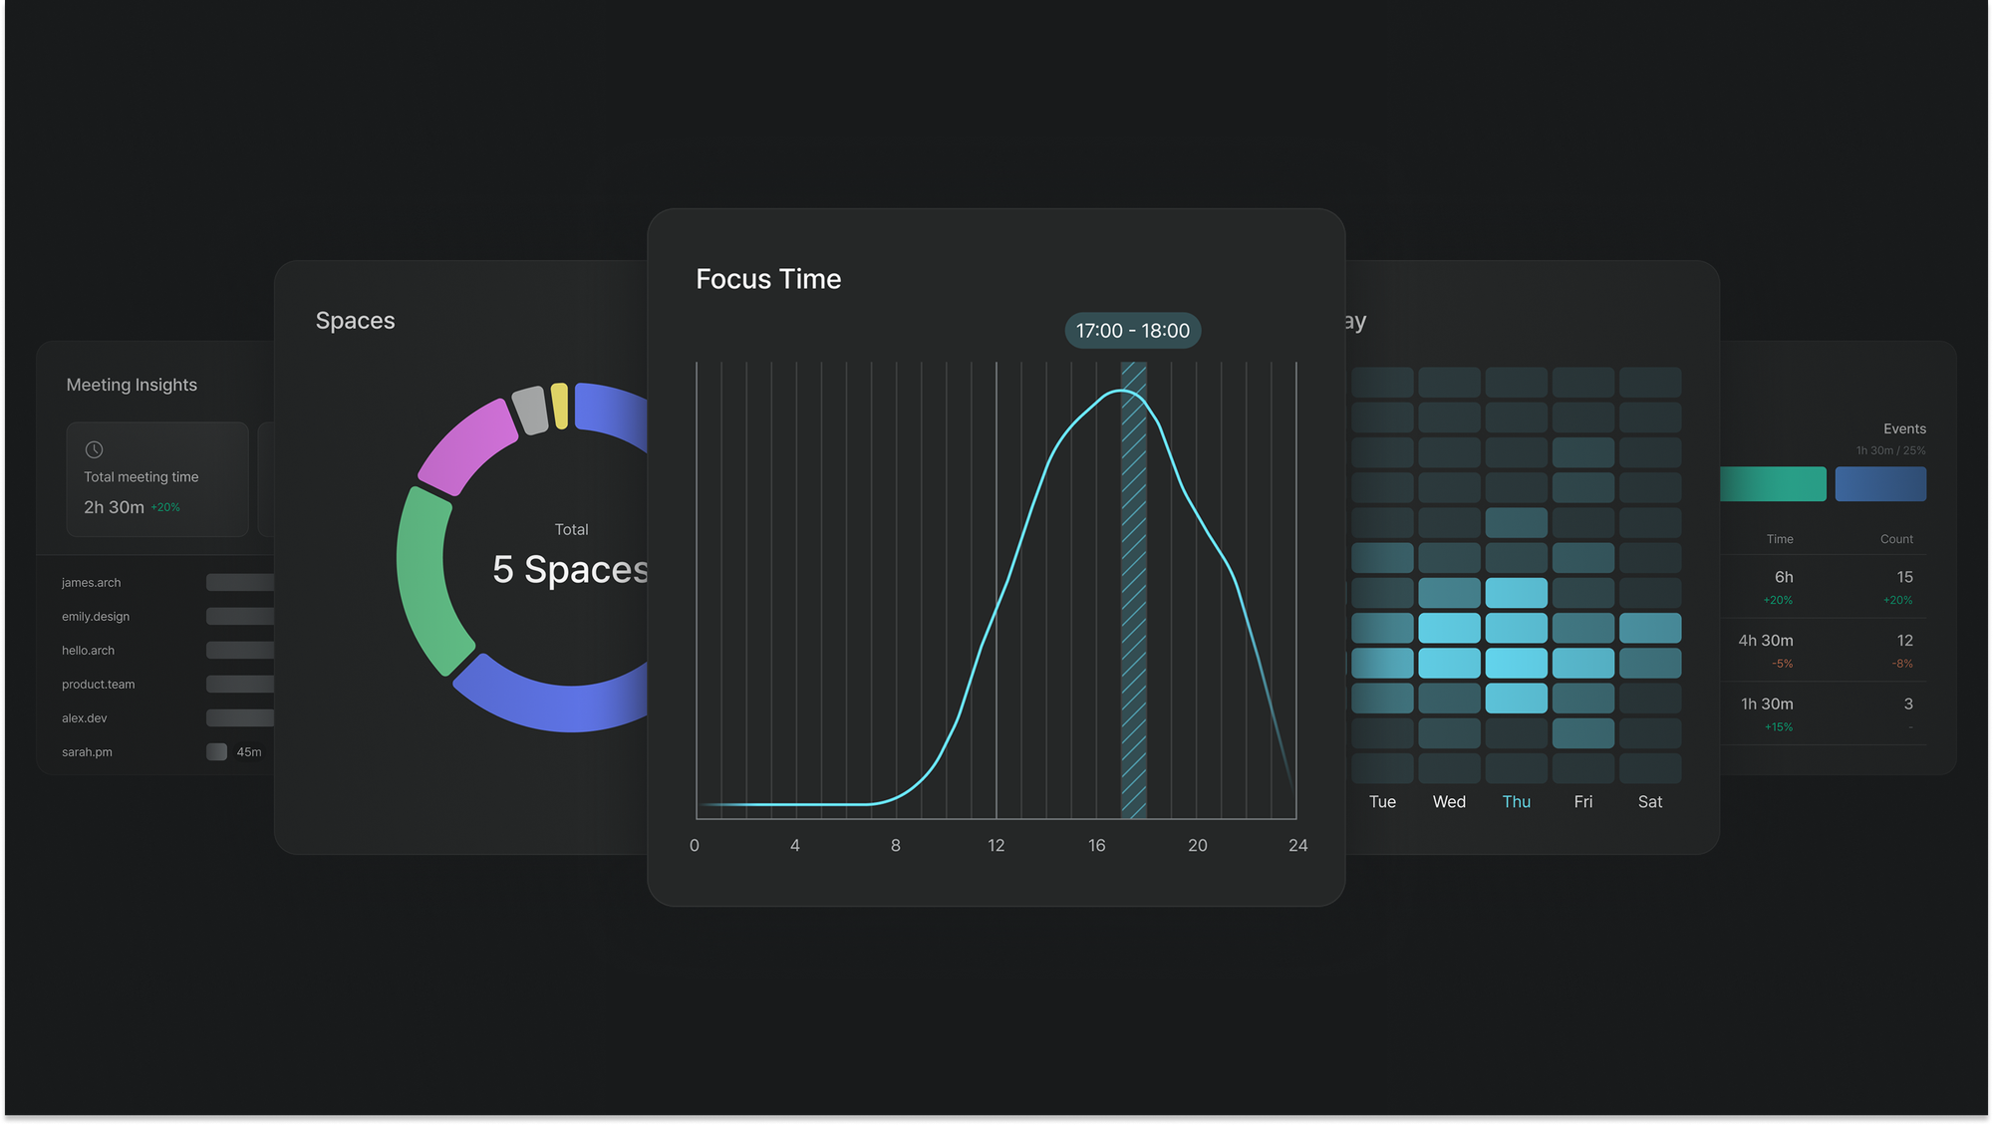Click the Fri day label

point(1582,802)
